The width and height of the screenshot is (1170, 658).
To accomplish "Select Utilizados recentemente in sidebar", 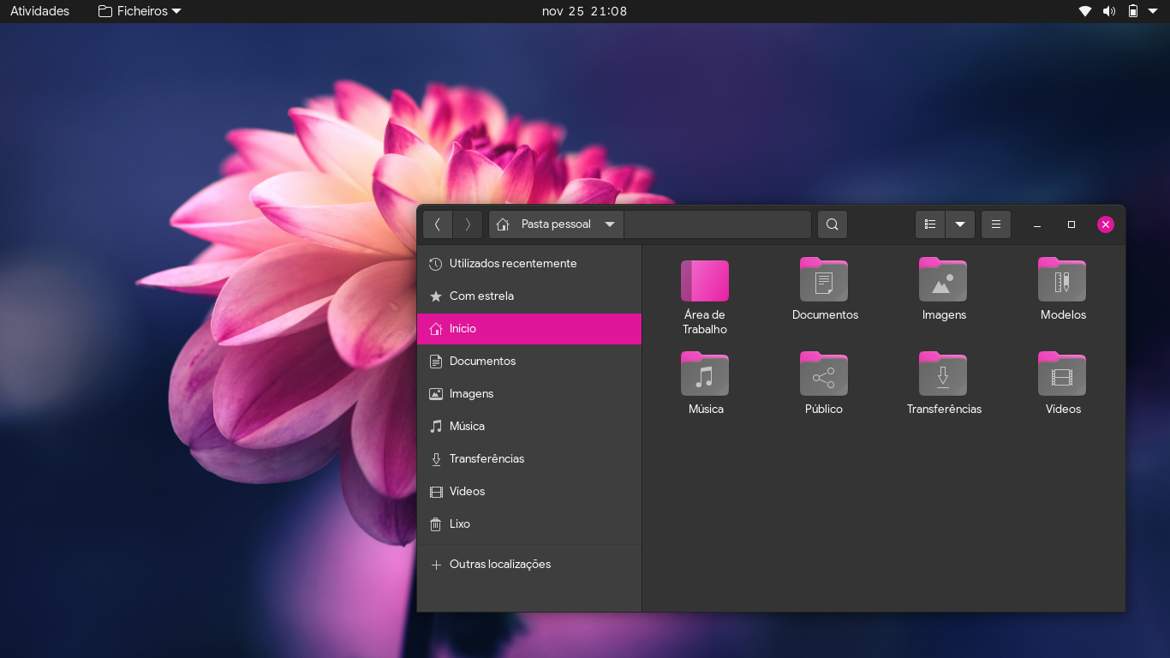I will [512, 264].
